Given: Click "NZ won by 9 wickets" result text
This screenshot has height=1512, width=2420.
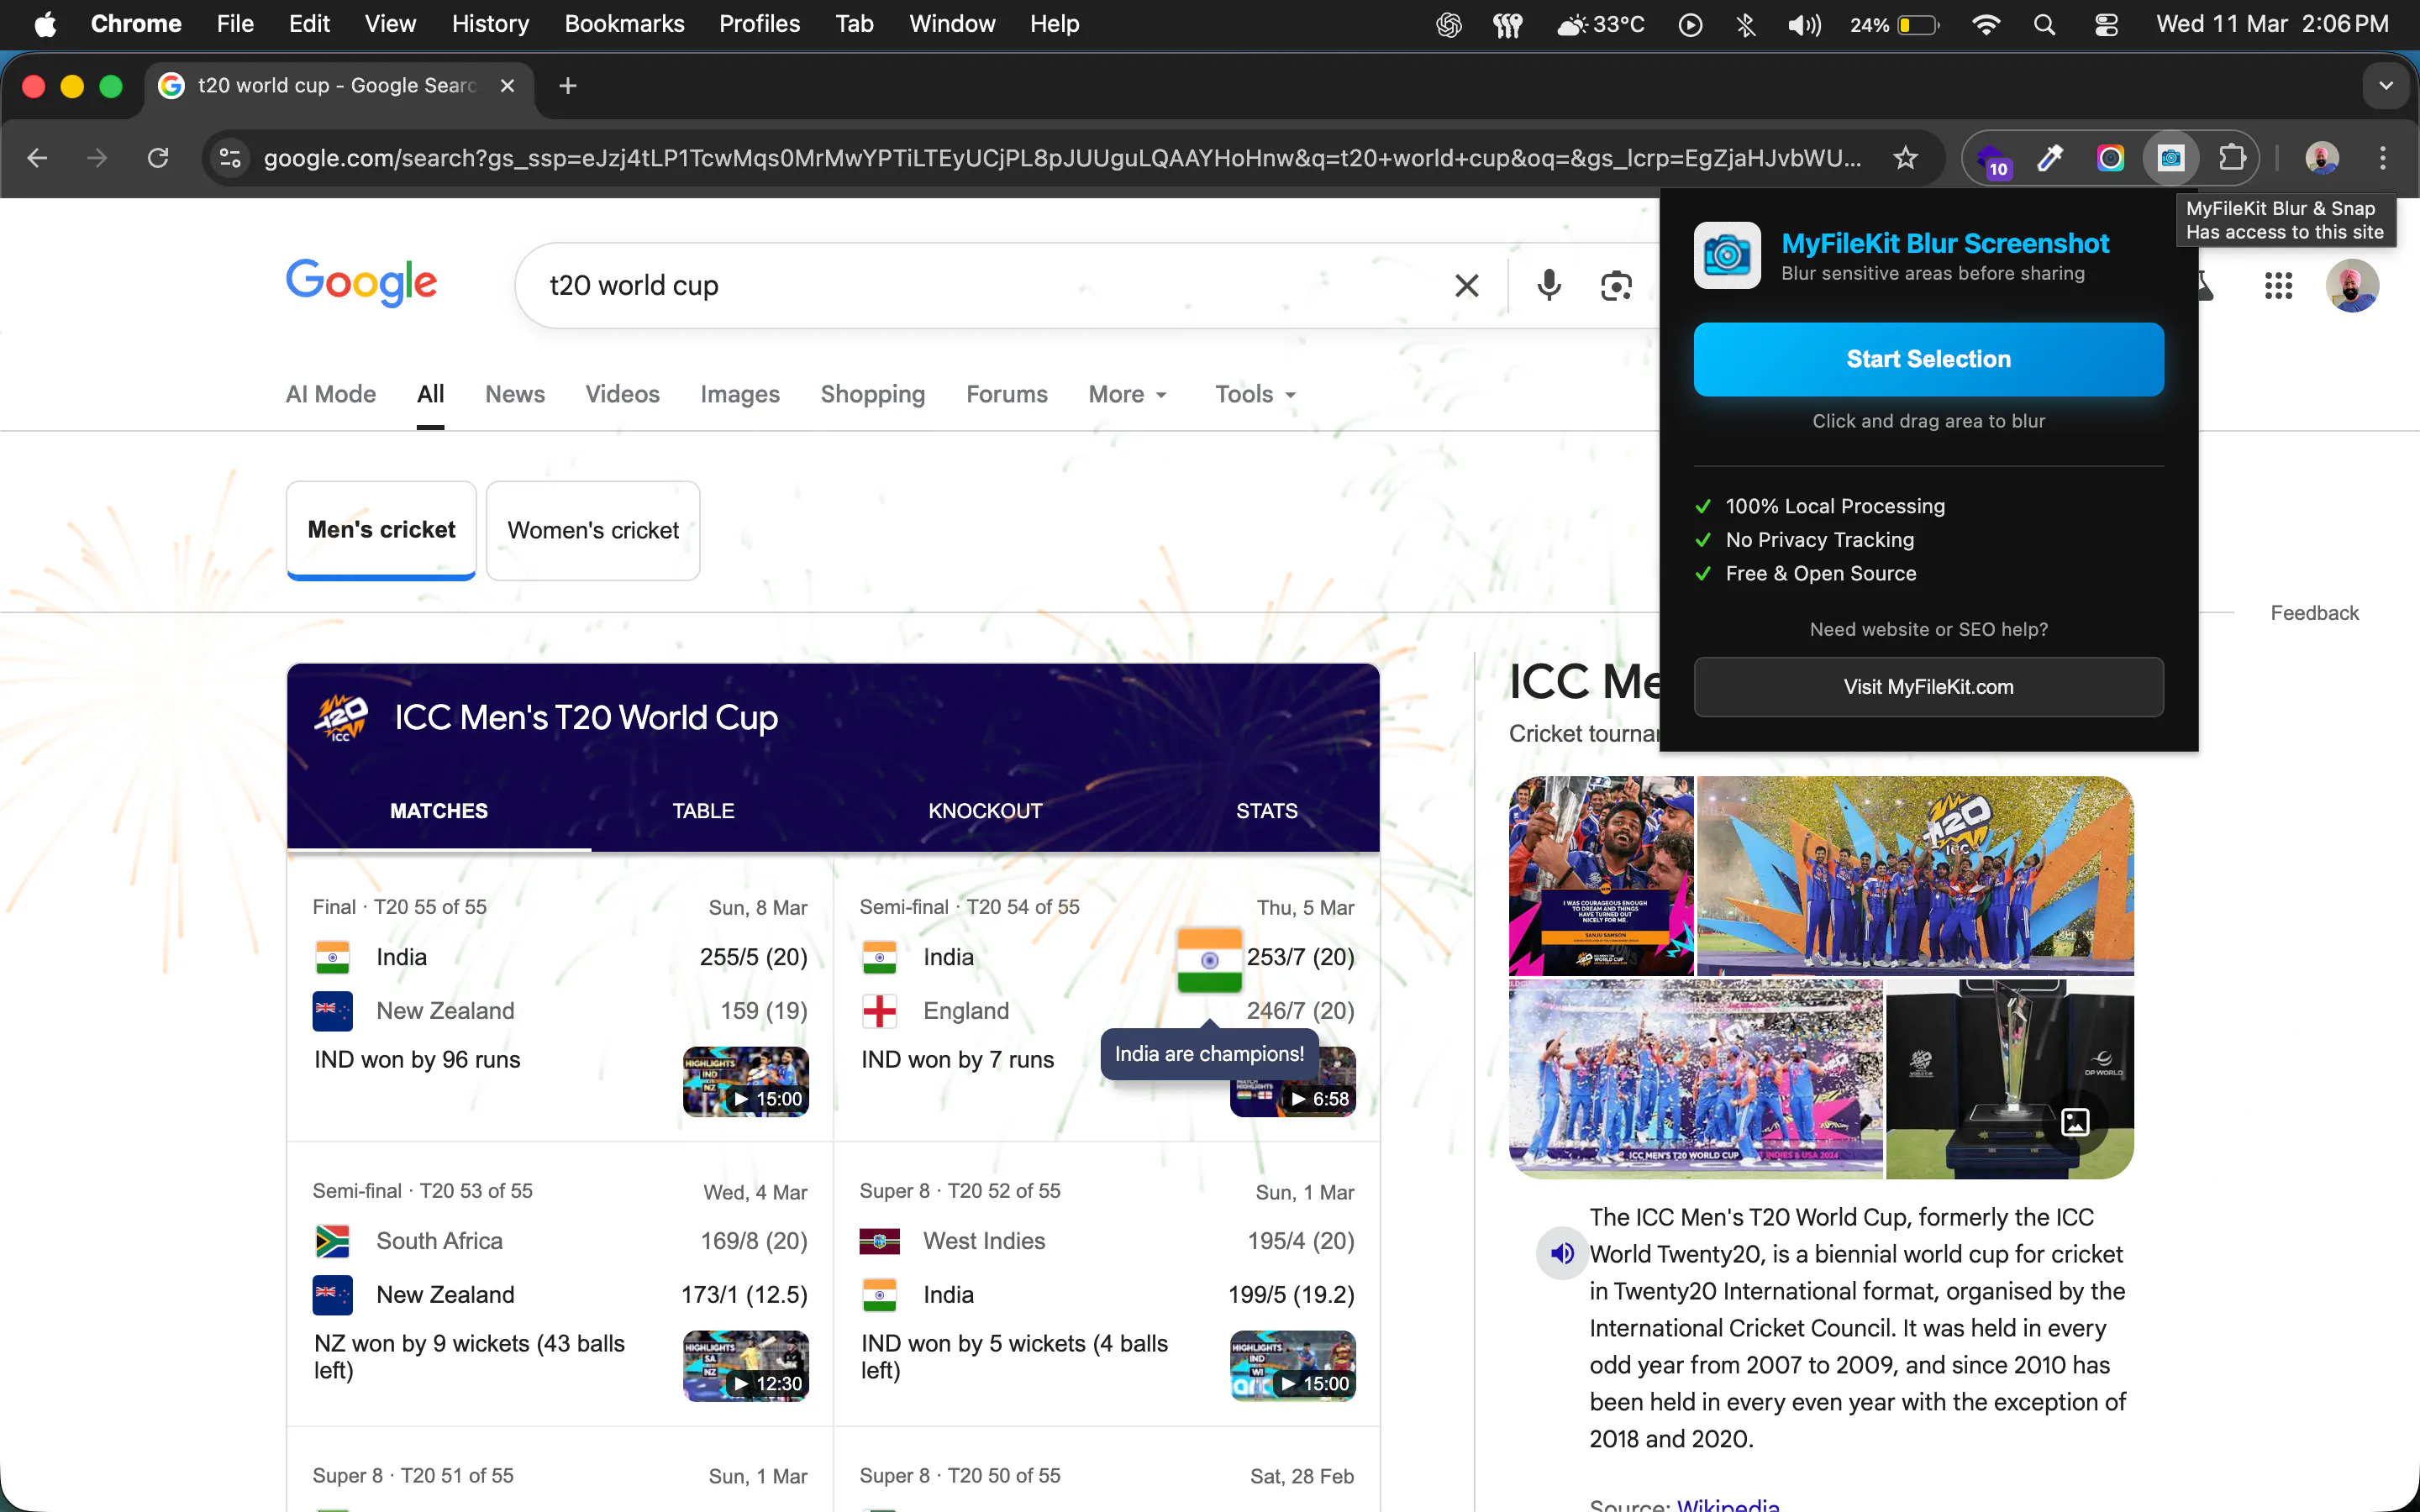Looking at the screenshot, I should pos(469,1357).
